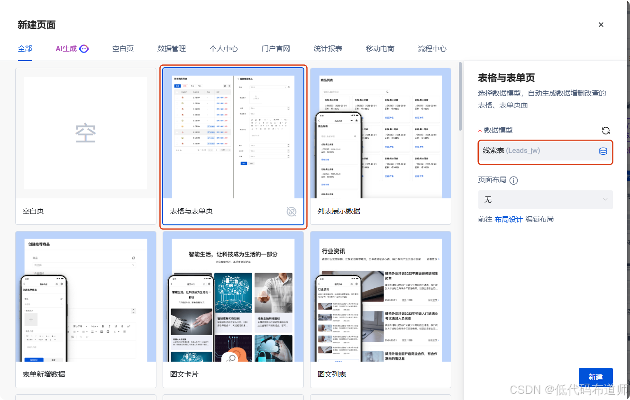Select the 图文列表 template thumbnail
The height and width of the screenshot is (400, 630).
[x=381, y=297]
